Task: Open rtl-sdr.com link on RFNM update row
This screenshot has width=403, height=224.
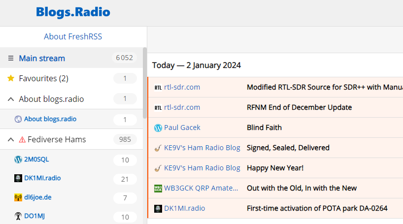Action: (182, 107)
